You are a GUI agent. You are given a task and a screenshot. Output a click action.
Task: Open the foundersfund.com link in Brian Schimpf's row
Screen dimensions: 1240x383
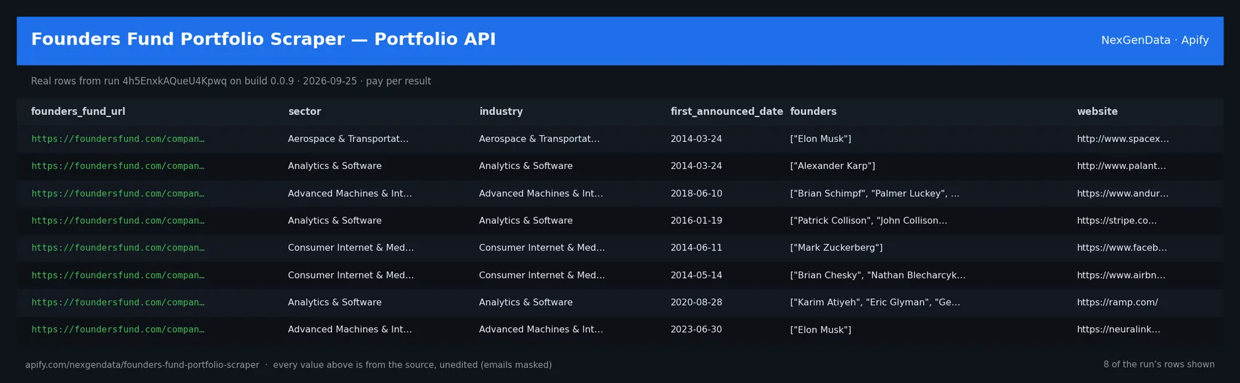point(118,194)
